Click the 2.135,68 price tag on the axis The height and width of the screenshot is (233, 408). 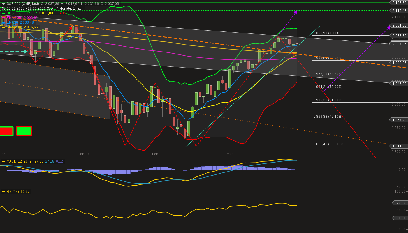point(399,3)
